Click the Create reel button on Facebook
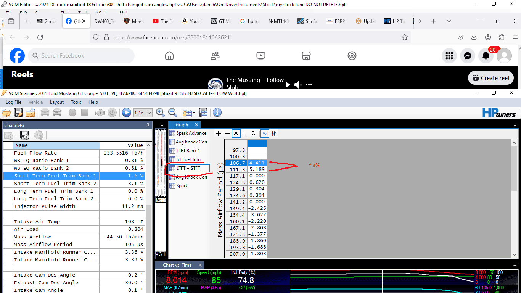 [491, 78]
